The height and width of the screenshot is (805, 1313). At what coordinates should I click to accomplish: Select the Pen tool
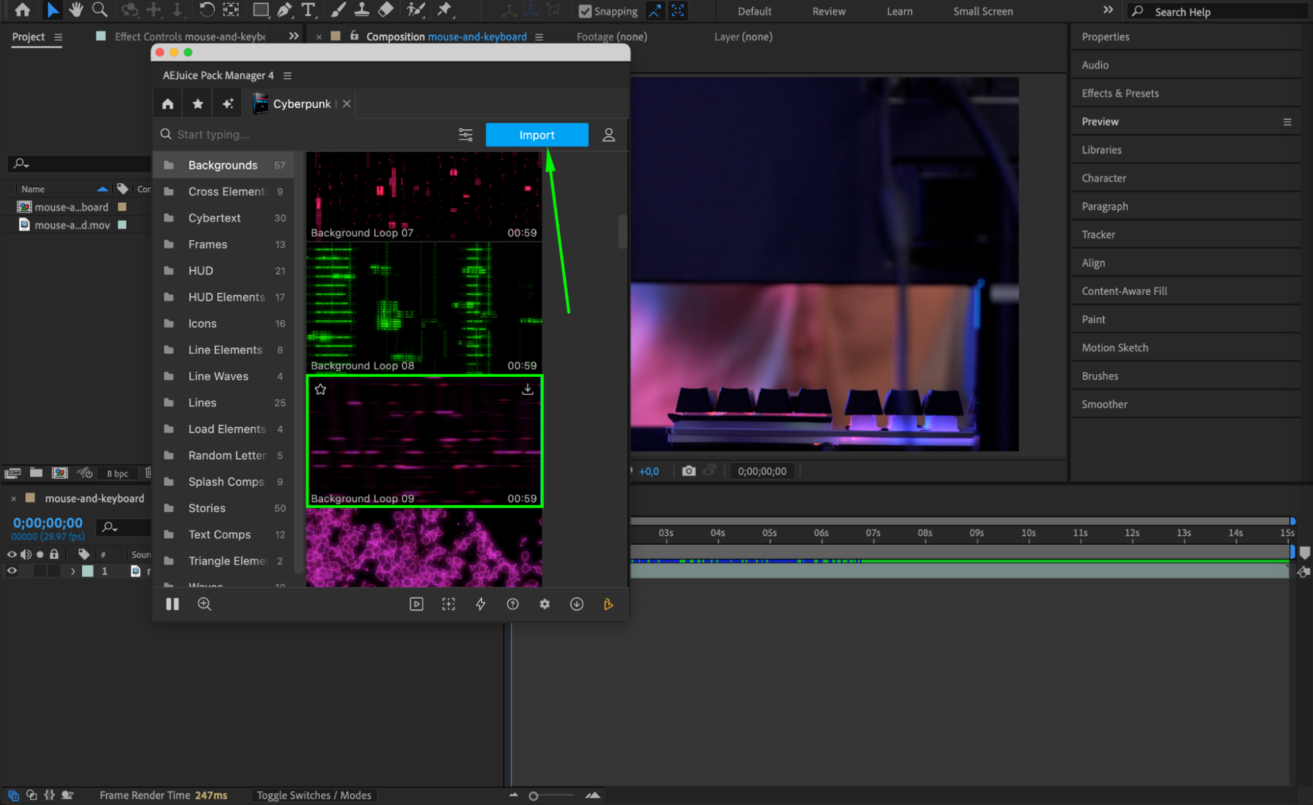(284, 10)
